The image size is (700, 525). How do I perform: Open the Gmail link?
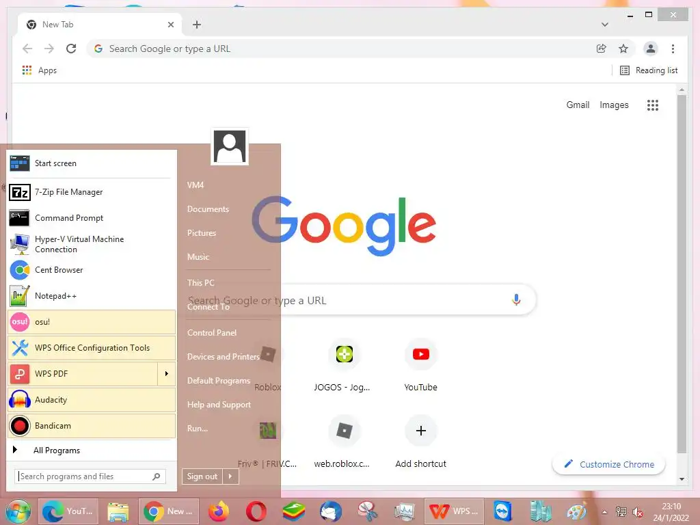point(578,105)
